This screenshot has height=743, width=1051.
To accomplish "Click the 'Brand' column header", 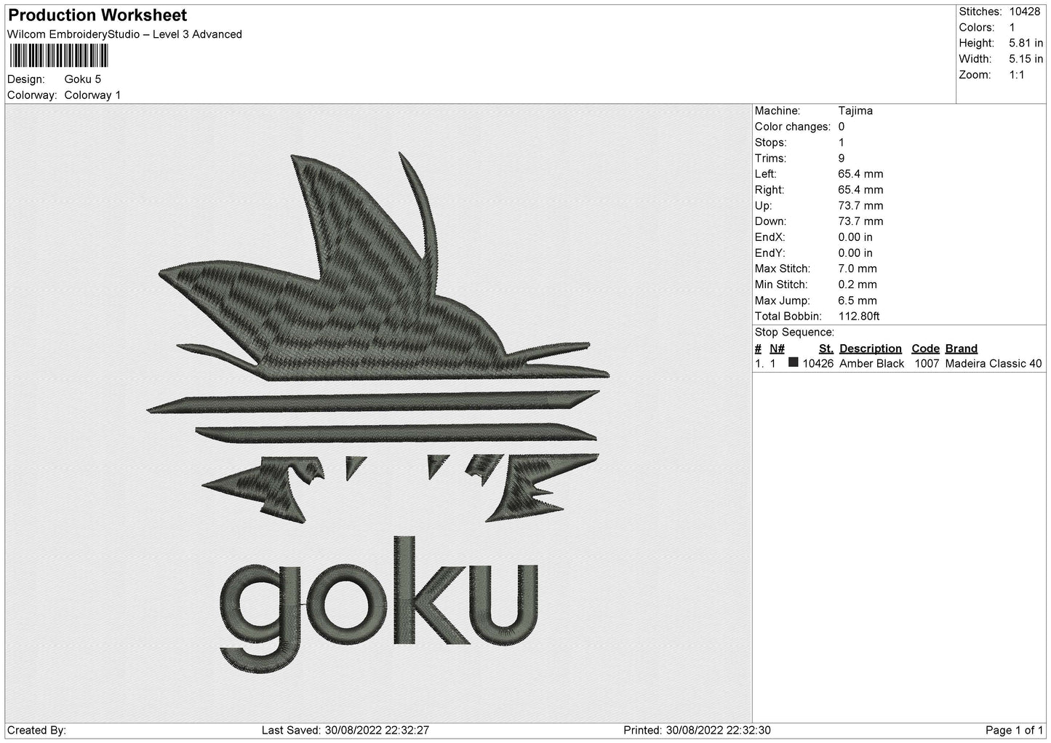I will pyautogui.click(x=962, y=349).
